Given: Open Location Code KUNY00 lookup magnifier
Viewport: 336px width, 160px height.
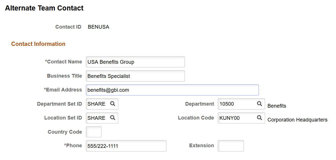Looking at the screenshot, I should (x=259, y=118).
